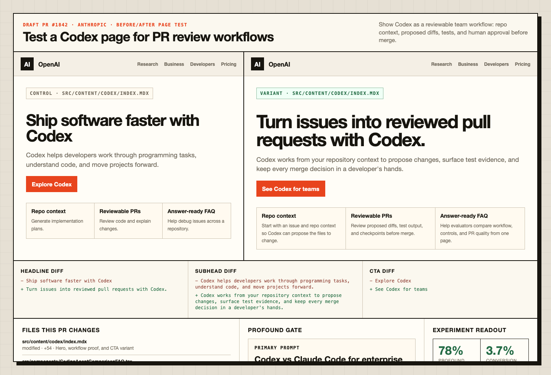The width and height of the screenshot is (551, 375).
Task: Open Pricing in control pane nav
Action: coord(229,64)
